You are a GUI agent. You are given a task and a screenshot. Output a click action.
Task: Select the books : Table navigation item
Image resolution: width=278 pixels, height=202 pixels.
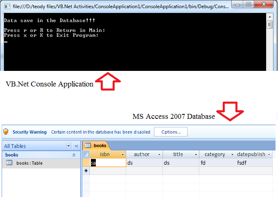click(x=41, y=163)
